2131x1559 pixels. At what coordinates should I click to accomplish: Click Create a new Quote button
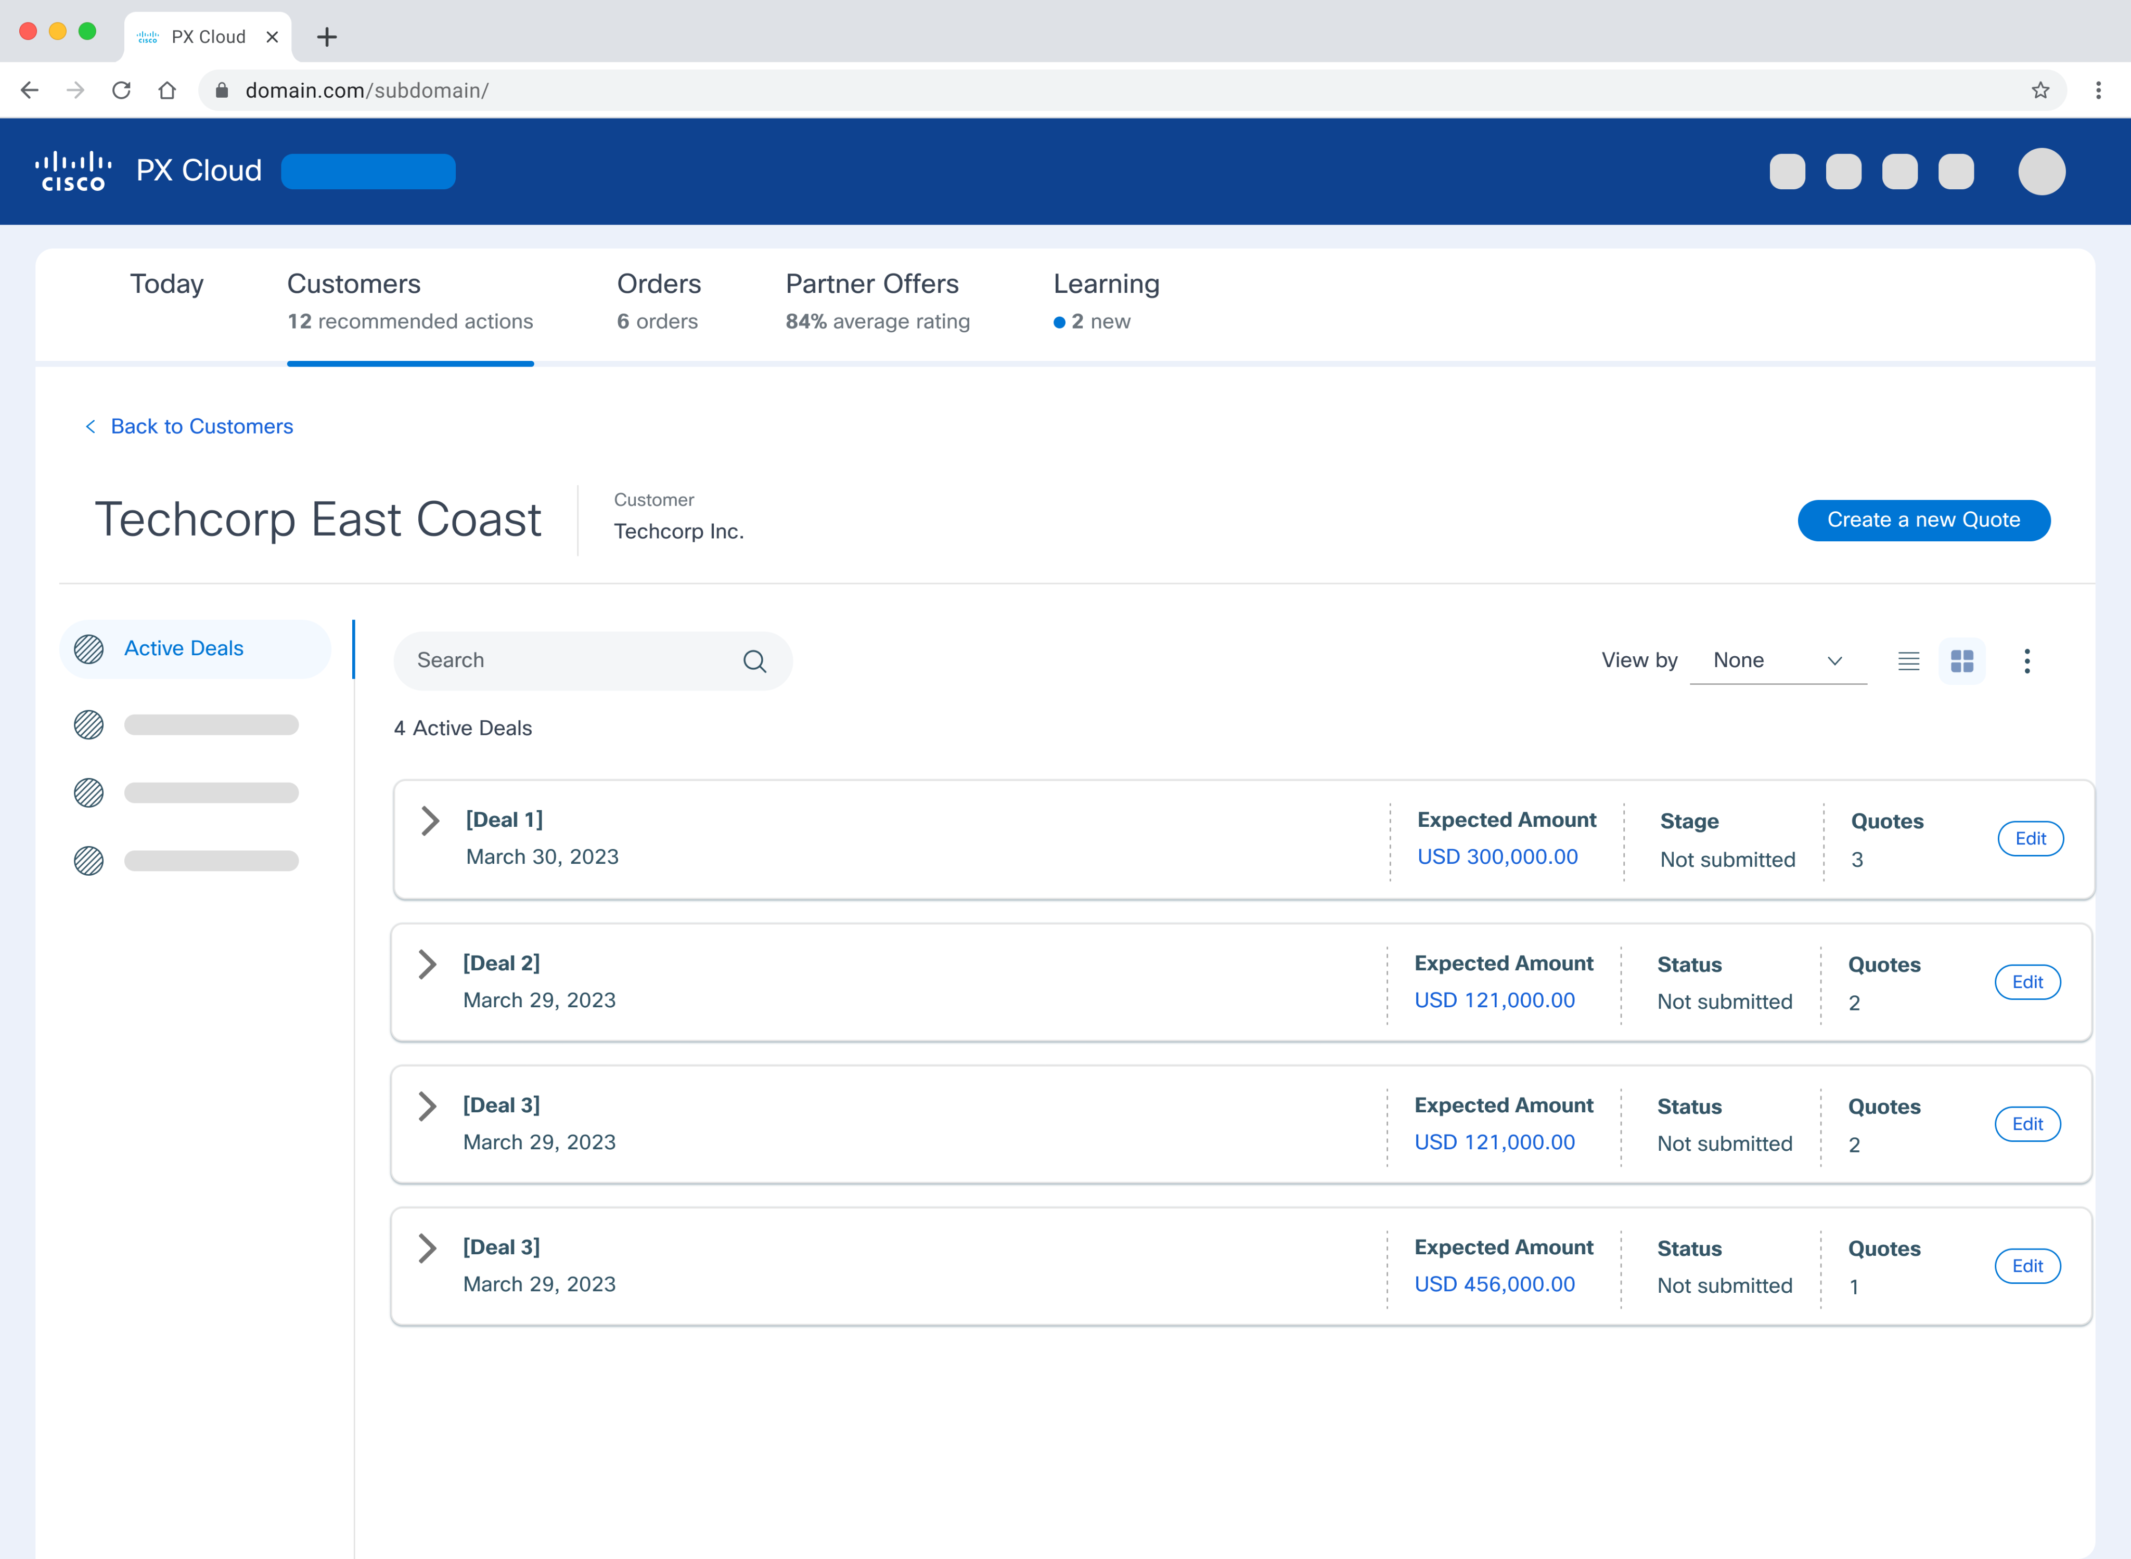point(1922,520)
